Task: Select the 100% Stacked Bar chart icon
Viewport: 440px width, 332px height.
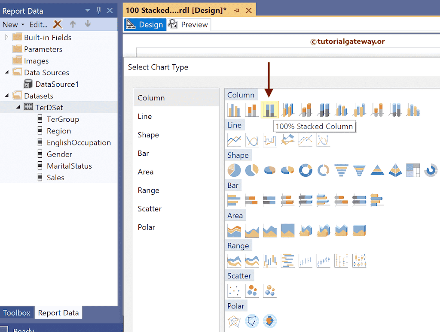Action: click(270, 200)
